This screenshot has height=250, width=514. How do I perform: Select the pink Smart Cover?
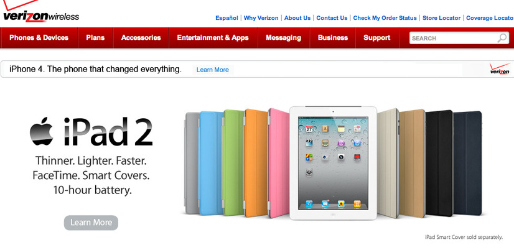tap(279, 163)
